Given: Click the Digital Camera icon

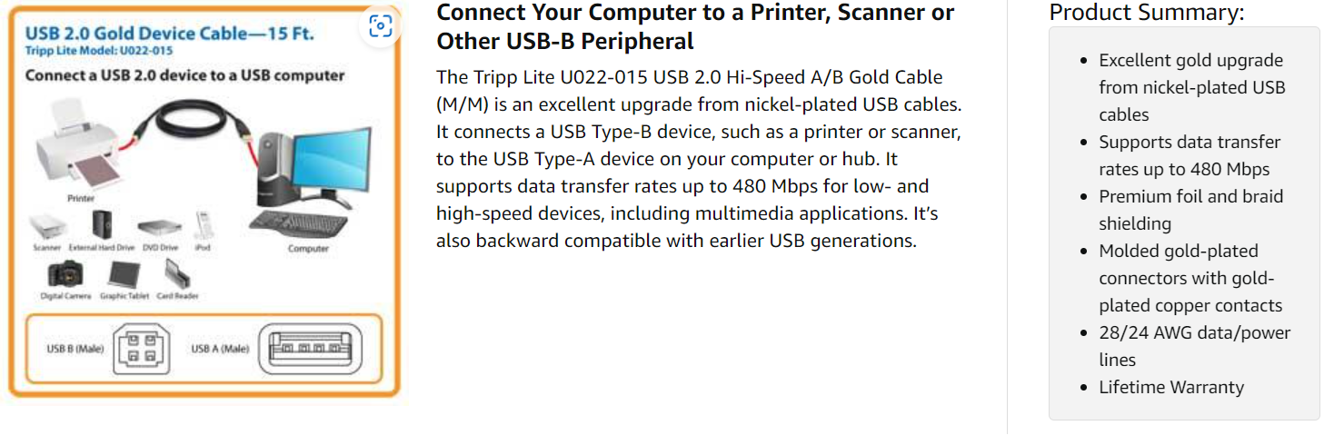Looking at the screenshot, I should [65, 275].
